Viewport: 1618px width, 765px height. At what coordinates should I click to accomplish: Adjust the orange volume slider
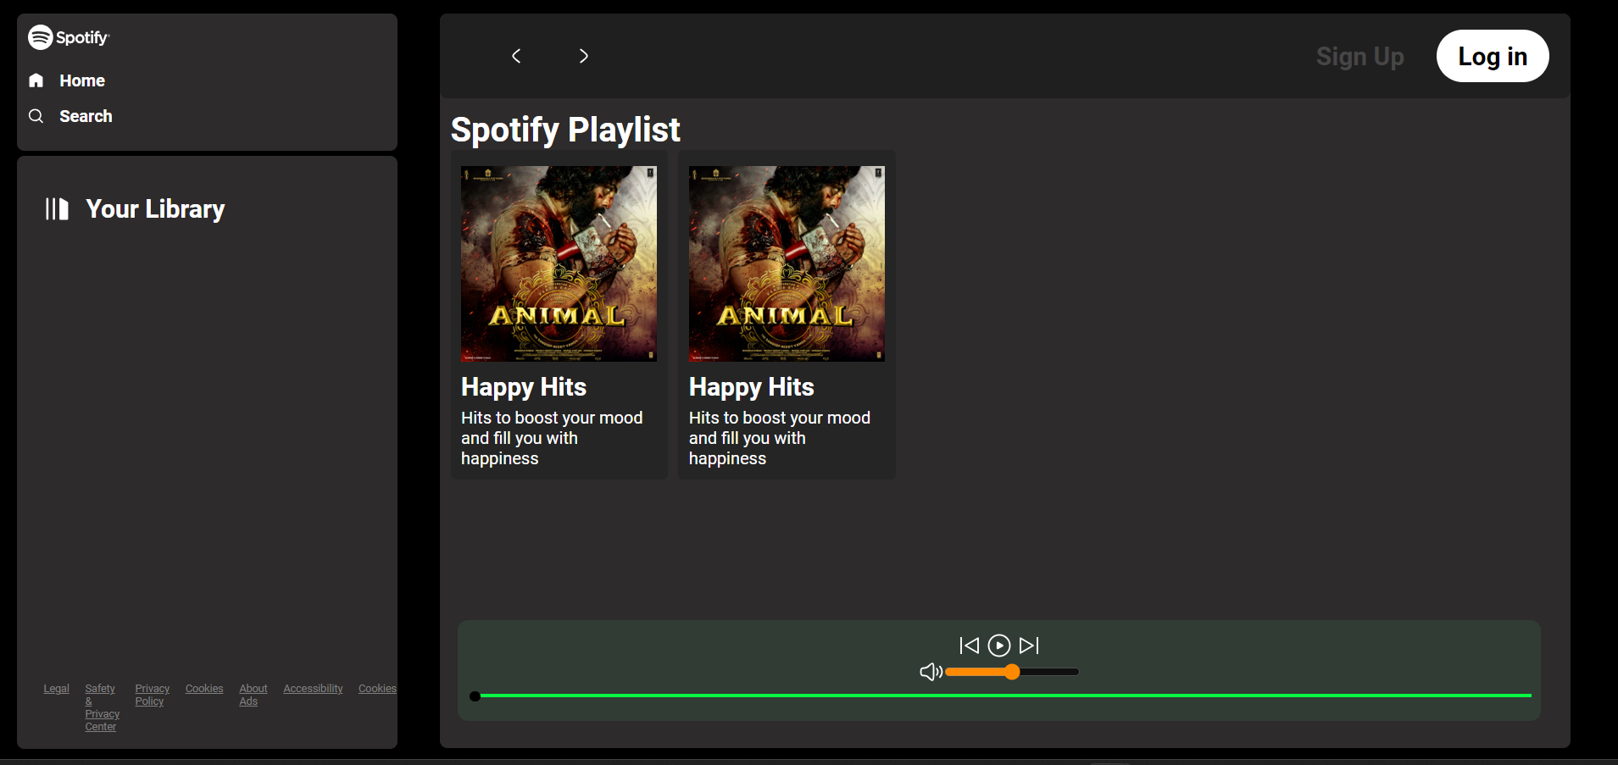tap(1012, 672)
